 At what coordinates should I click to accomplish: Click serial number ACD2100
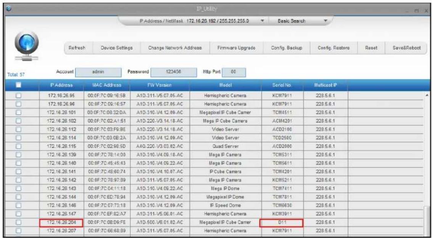pyautogui.click(x=282, y=129)
